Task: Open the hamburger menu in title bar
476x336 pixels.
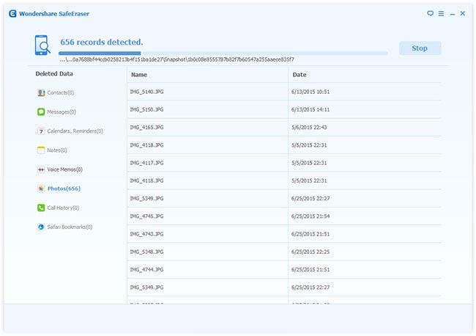Action: [441, 13]
